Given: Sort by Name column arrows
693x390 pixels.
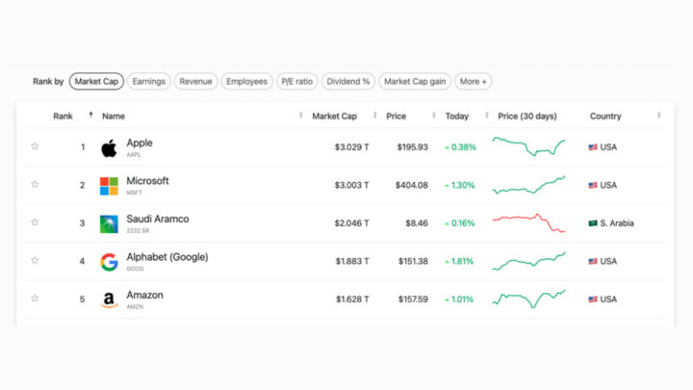Looking at the screenshot, I should tap(300, 116).
